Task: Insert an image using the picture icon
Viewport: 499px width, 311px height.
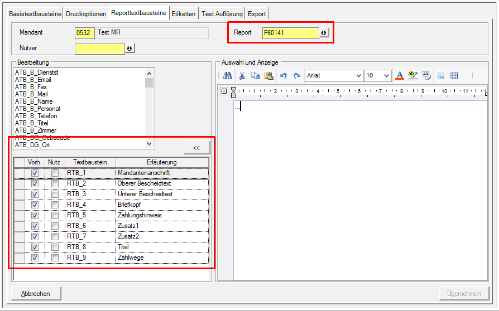Action: (x=441, y=76)
